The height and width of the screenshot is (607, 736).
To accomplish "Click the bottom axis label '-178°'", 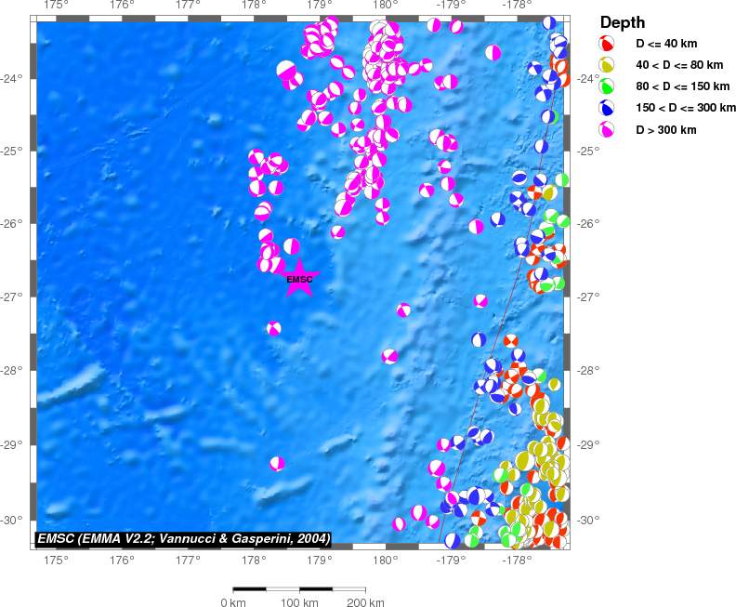I will (518, 560).
